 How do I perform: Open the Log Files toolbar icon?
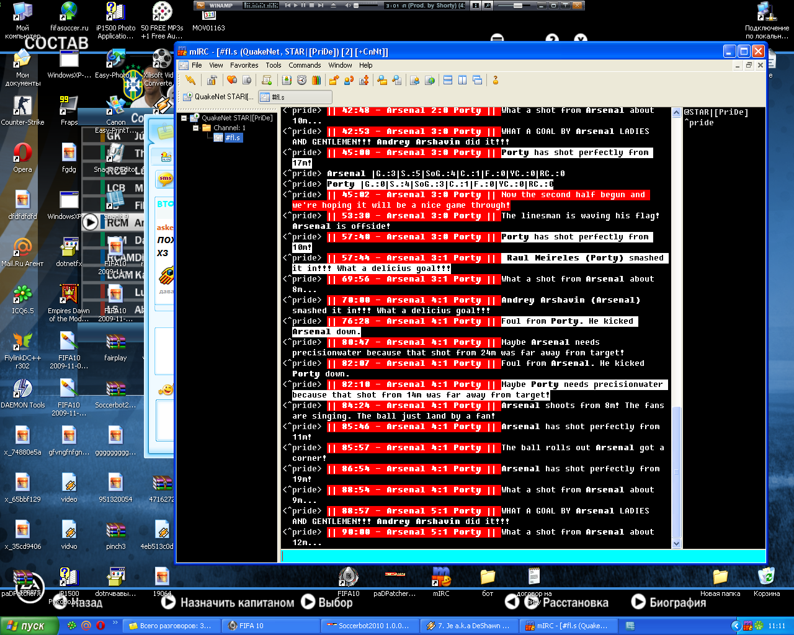(x=396, y=80)
